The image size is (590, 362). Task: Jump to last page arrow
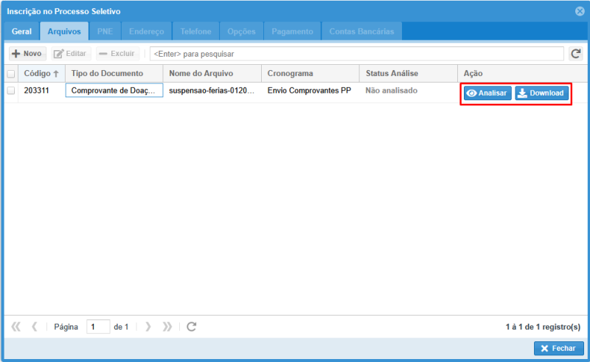pyautogui.click(x=167, y=327)
